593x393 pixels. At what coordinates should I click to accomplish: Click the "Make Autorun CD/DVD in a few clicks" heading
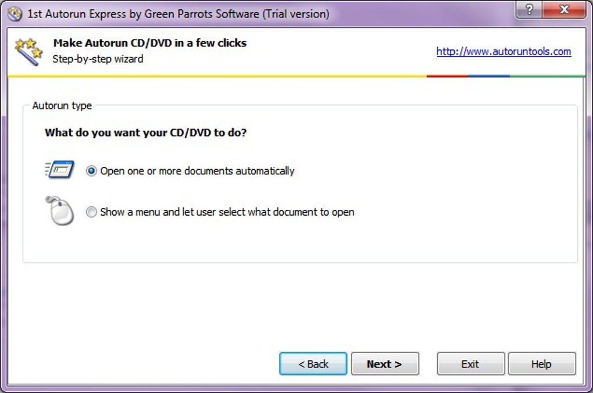click(149, 43)
